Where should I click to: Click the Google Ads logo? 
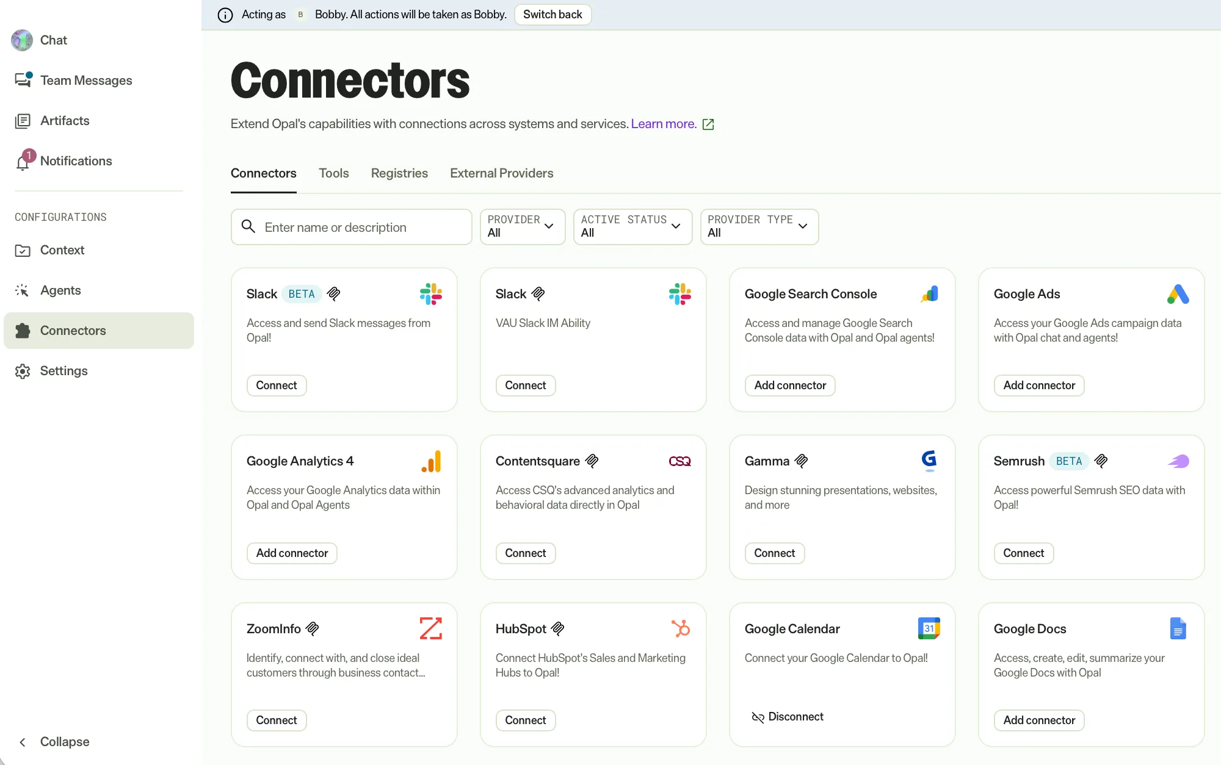(1178, 294)
